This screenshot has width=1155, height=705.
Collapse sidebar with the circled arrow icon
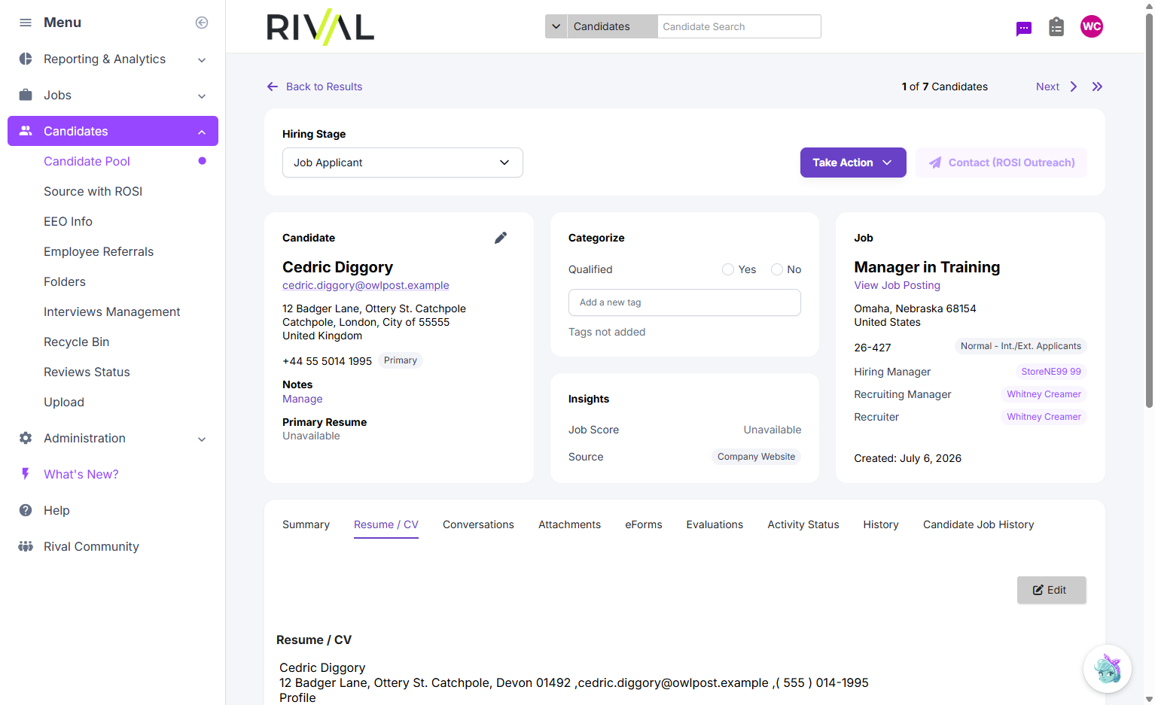[202, 23]
